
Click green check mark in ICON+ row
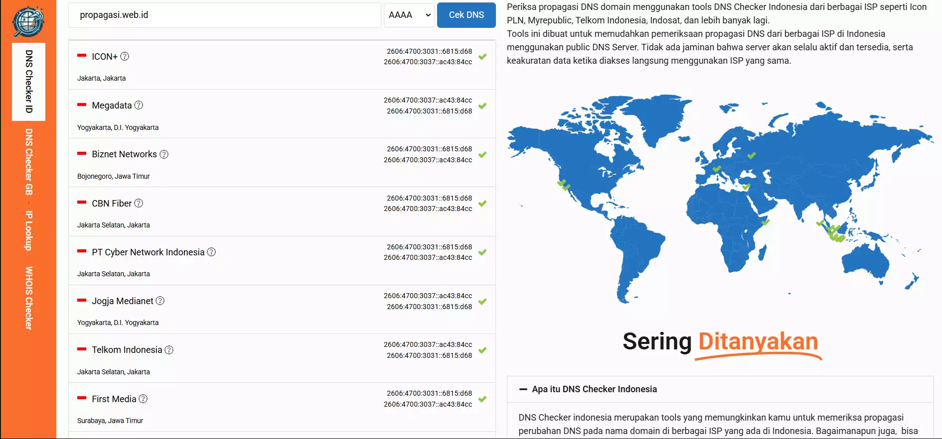pyautogui.click(x=482, y=57)
